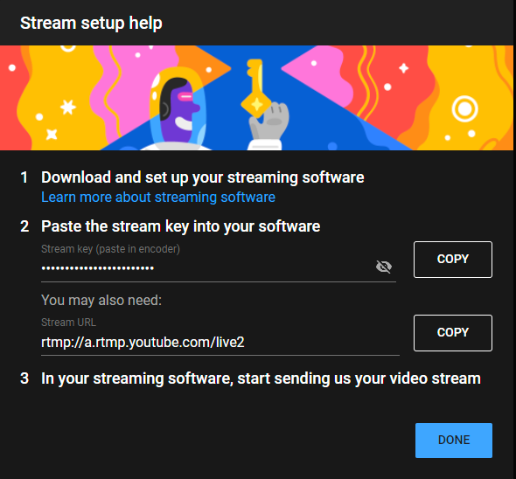The height and width of the screenshot is (479, 516).
Task: Click the Stream setup help title
Action: 91,24
